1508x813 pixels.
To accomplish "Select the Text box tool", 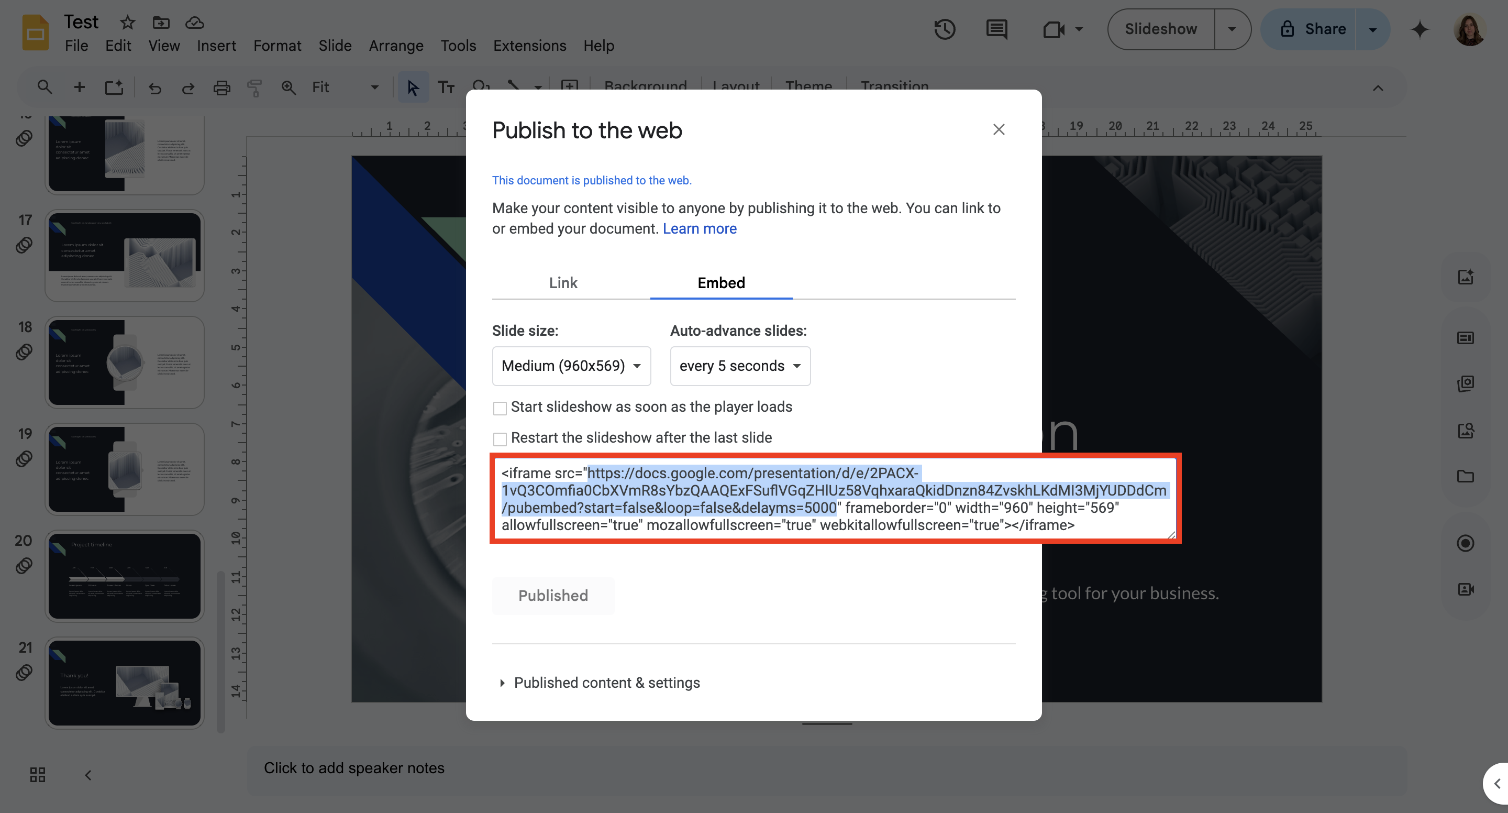I will coord(446,88).
